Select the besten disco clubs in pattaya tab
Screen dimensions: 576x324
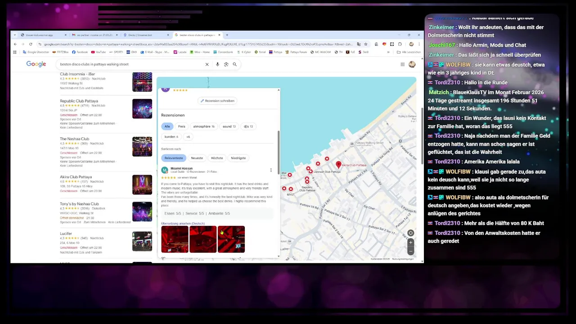tap(197, 35)
